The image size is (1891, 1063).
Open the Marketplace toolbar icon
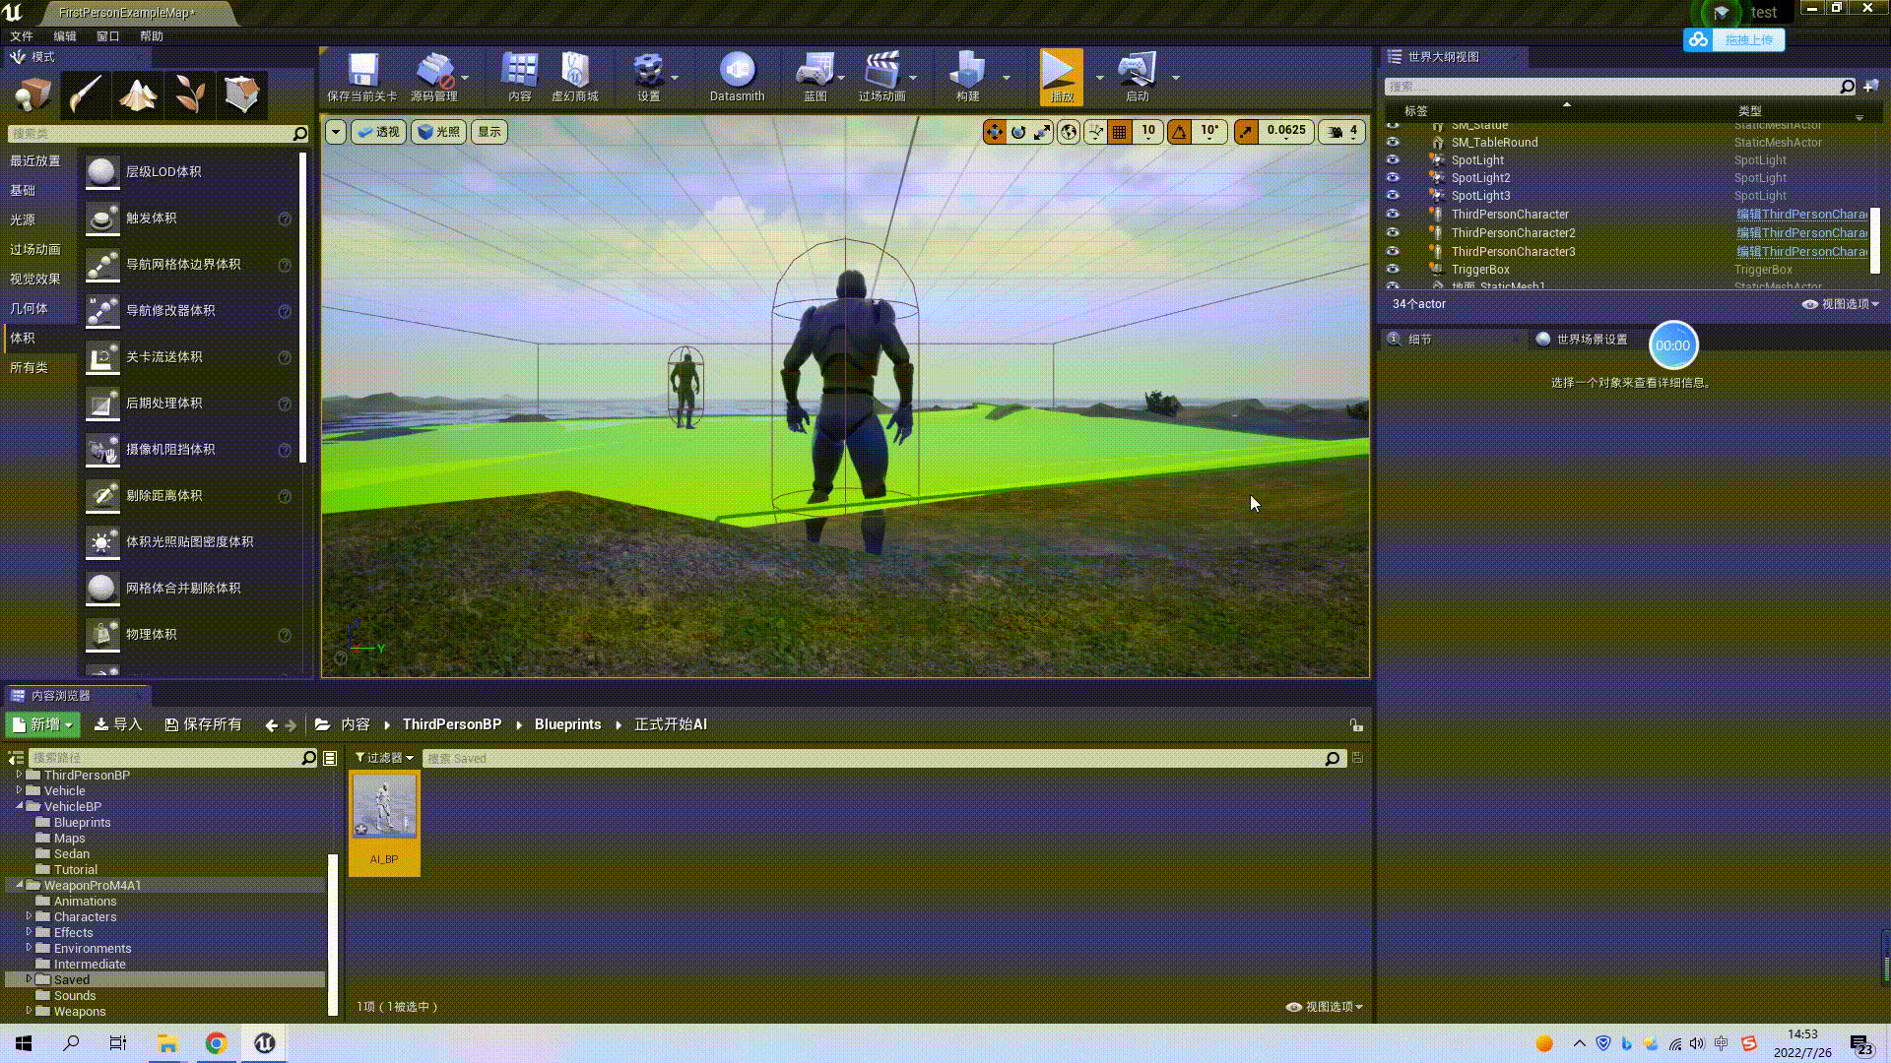pos(574,77)
